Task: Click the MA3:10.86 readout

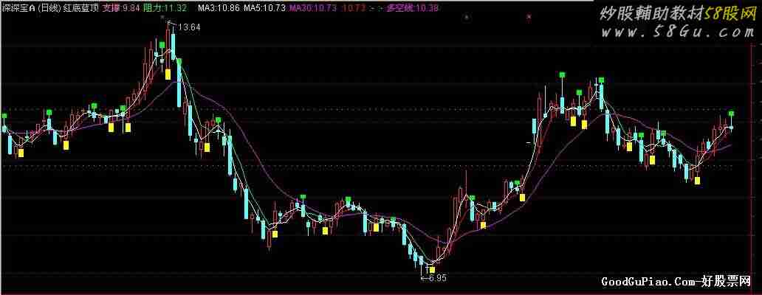Action: pos(219,9)
